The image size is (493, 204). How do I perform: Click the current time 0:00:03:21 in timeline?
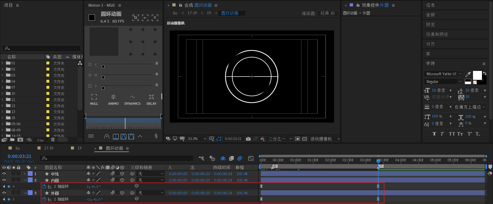20,156
